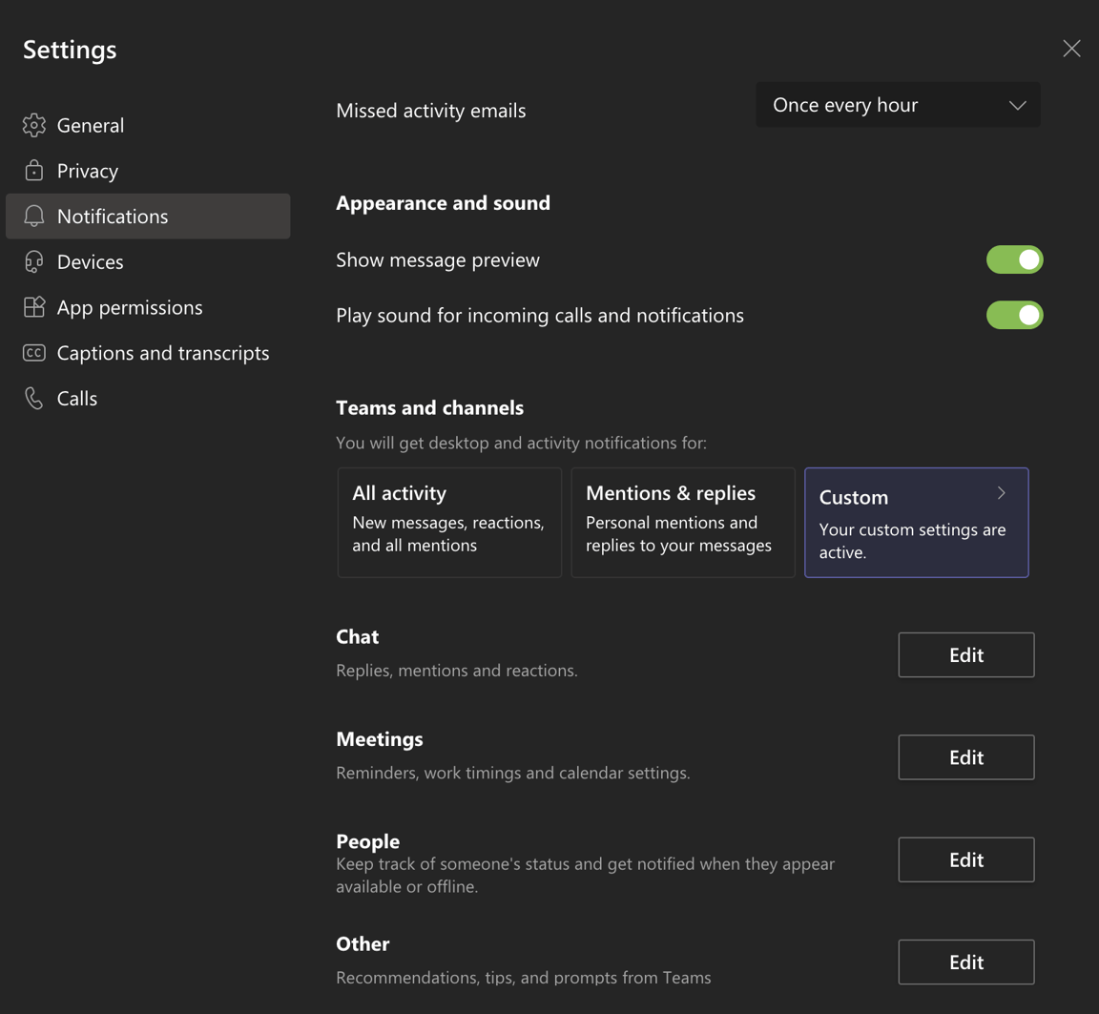Edit Other recommendations notification settings
Screen dimensions: 1099x1014
(965, 962)
